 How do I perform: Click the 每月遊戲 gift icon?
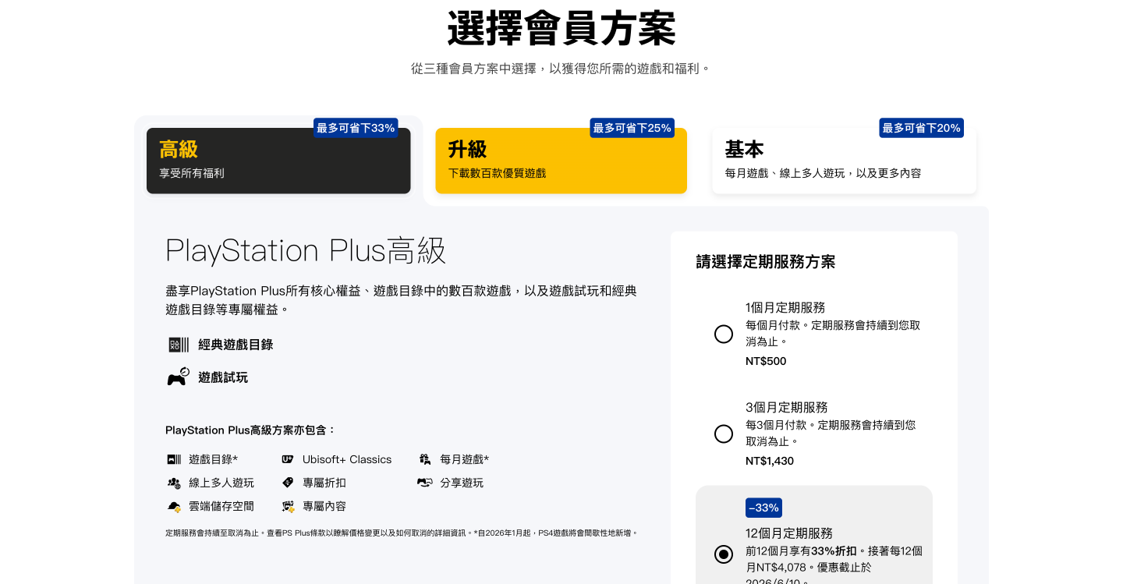click(x=425, y=459)
